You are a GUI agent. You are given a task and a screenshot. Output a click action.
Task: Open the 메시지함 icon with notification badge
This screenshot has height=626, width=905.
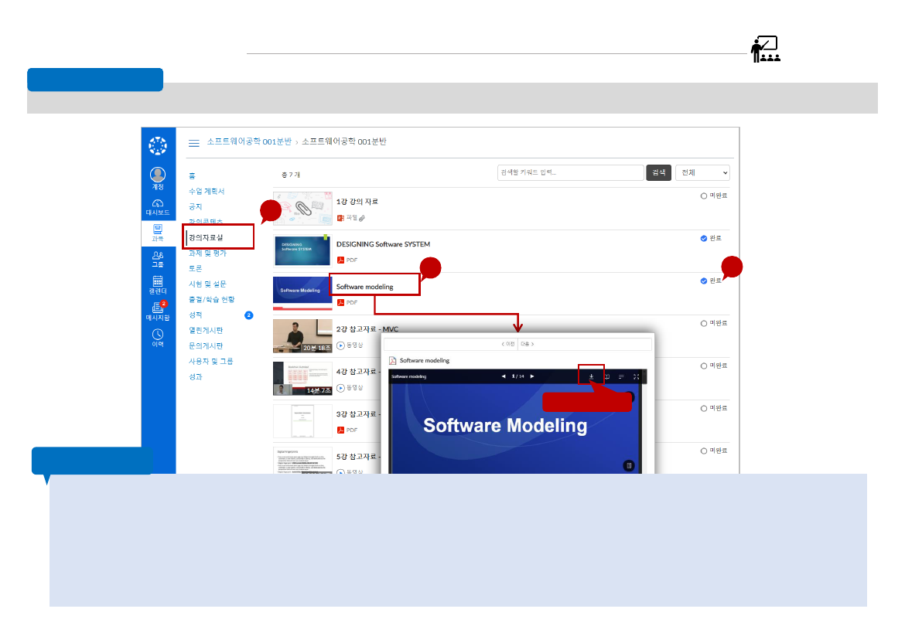pyautogui.click(x=158, y=306)
